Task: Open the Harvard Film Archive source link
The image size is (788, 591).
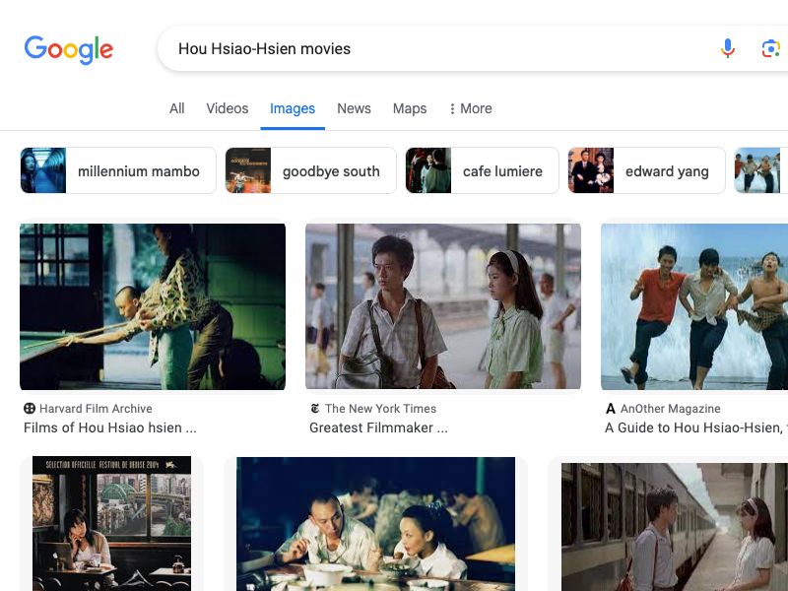Action: (96, 409)
